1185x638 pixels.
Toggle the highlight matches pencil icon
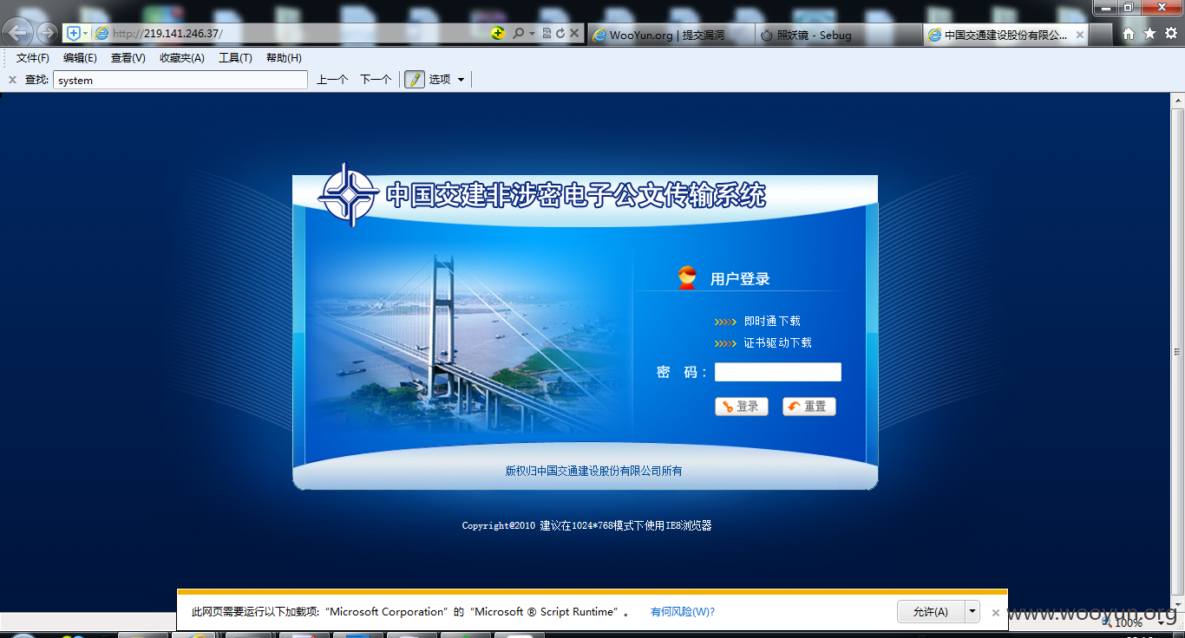coord(415,79)
